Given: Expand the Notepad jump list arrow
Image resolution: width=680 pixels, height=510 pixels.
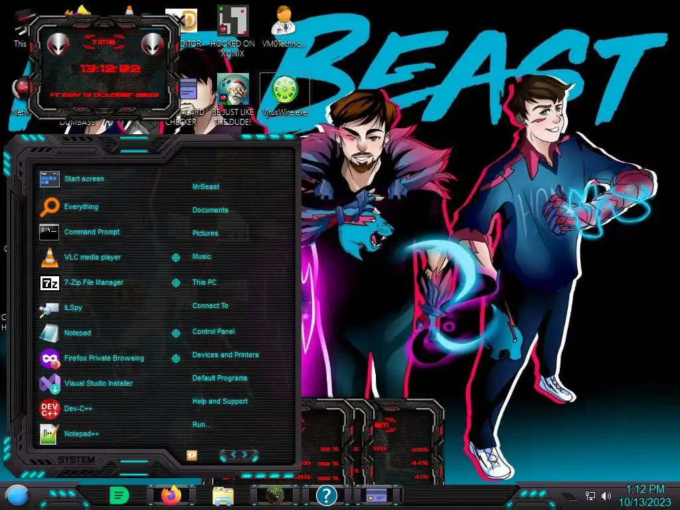Looking at the screenshot, I should pos(175,333).
